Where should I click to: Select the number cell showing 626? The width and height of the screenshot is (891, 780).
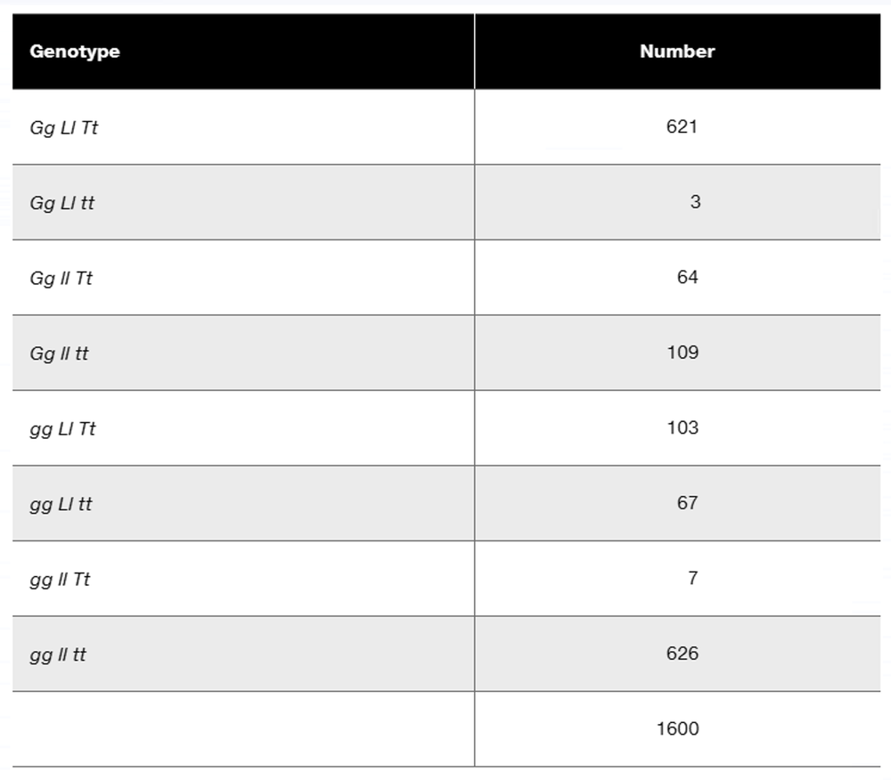point(683,654)
